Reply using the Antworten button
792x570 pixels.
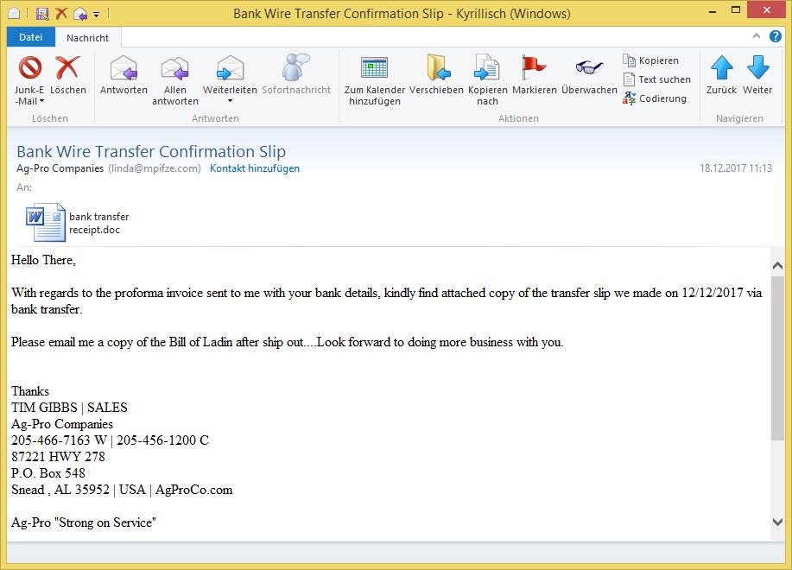click(124, 75)
